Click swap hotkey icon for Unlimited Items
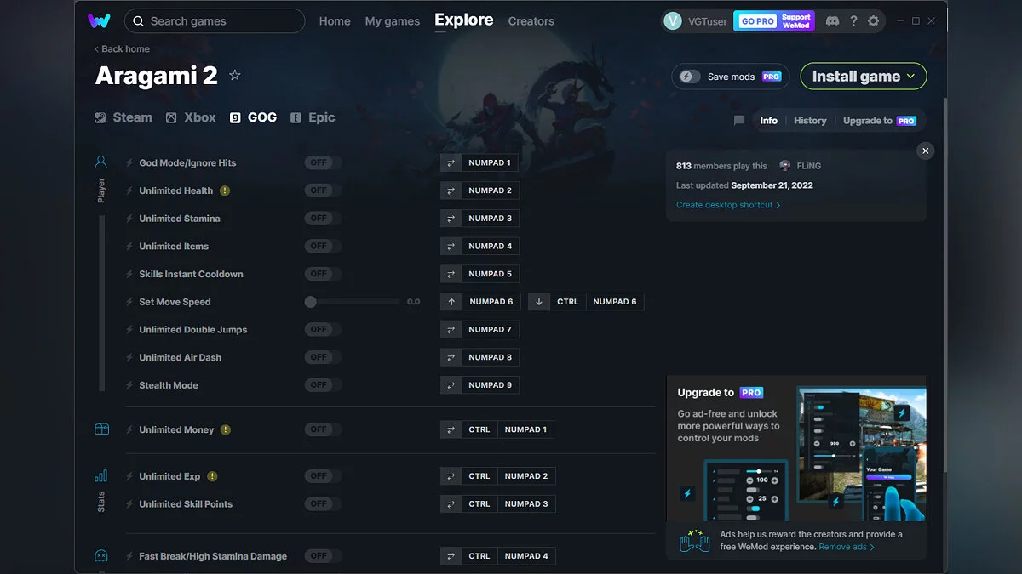The height and width of the screenshot is (574, 1022). point(451,246)
